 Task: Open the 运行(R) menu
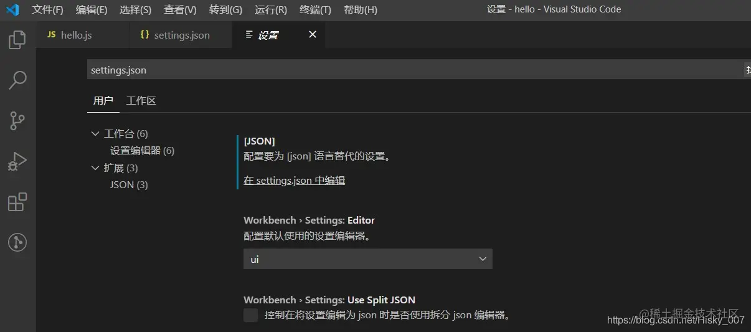[271, 10]
